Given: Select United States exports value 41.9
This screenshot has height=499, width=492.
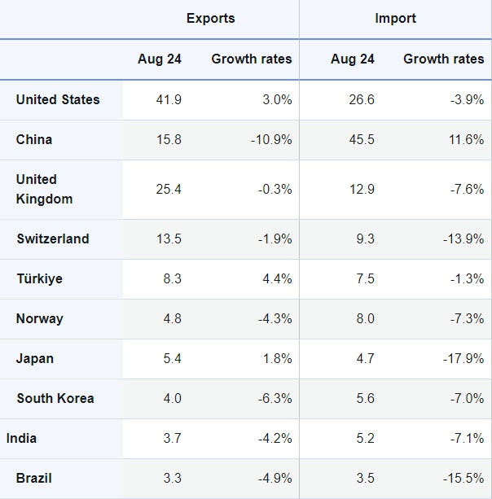Looking at the screenshot, I should 169,100.
